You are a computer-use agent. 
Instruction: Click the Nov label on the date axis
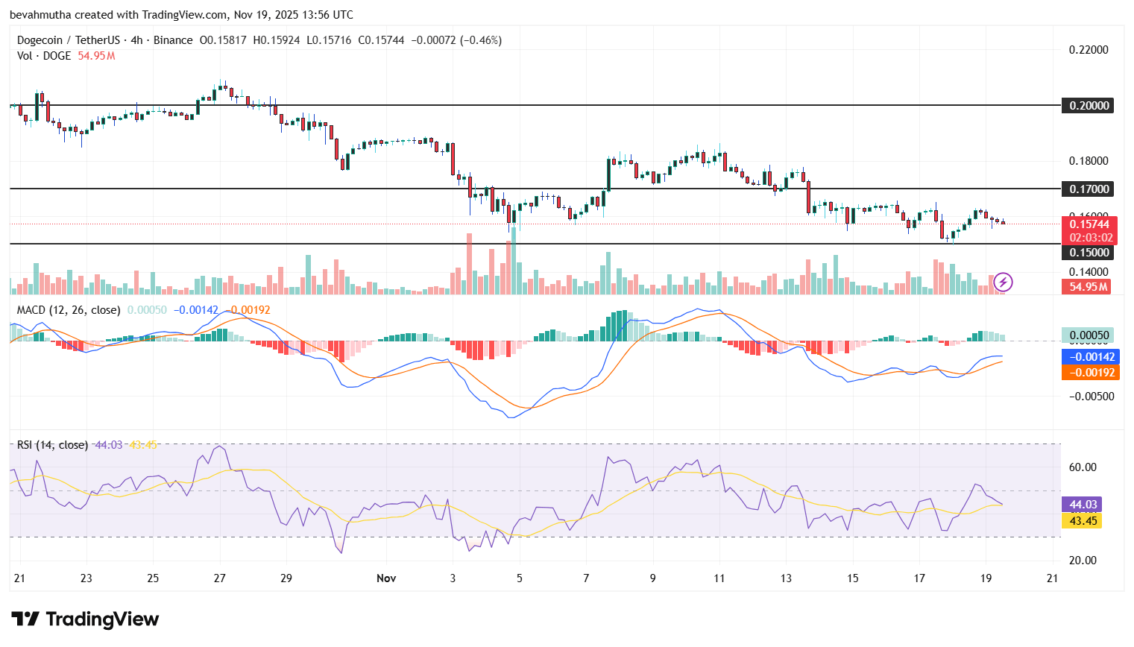[386, 578]
